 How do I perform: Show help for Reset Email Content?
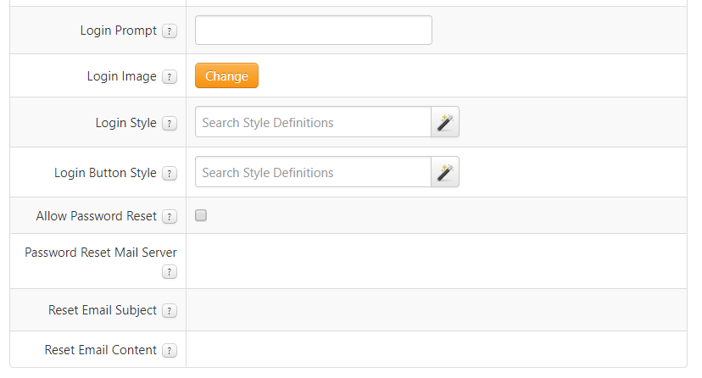pos(170,350)
